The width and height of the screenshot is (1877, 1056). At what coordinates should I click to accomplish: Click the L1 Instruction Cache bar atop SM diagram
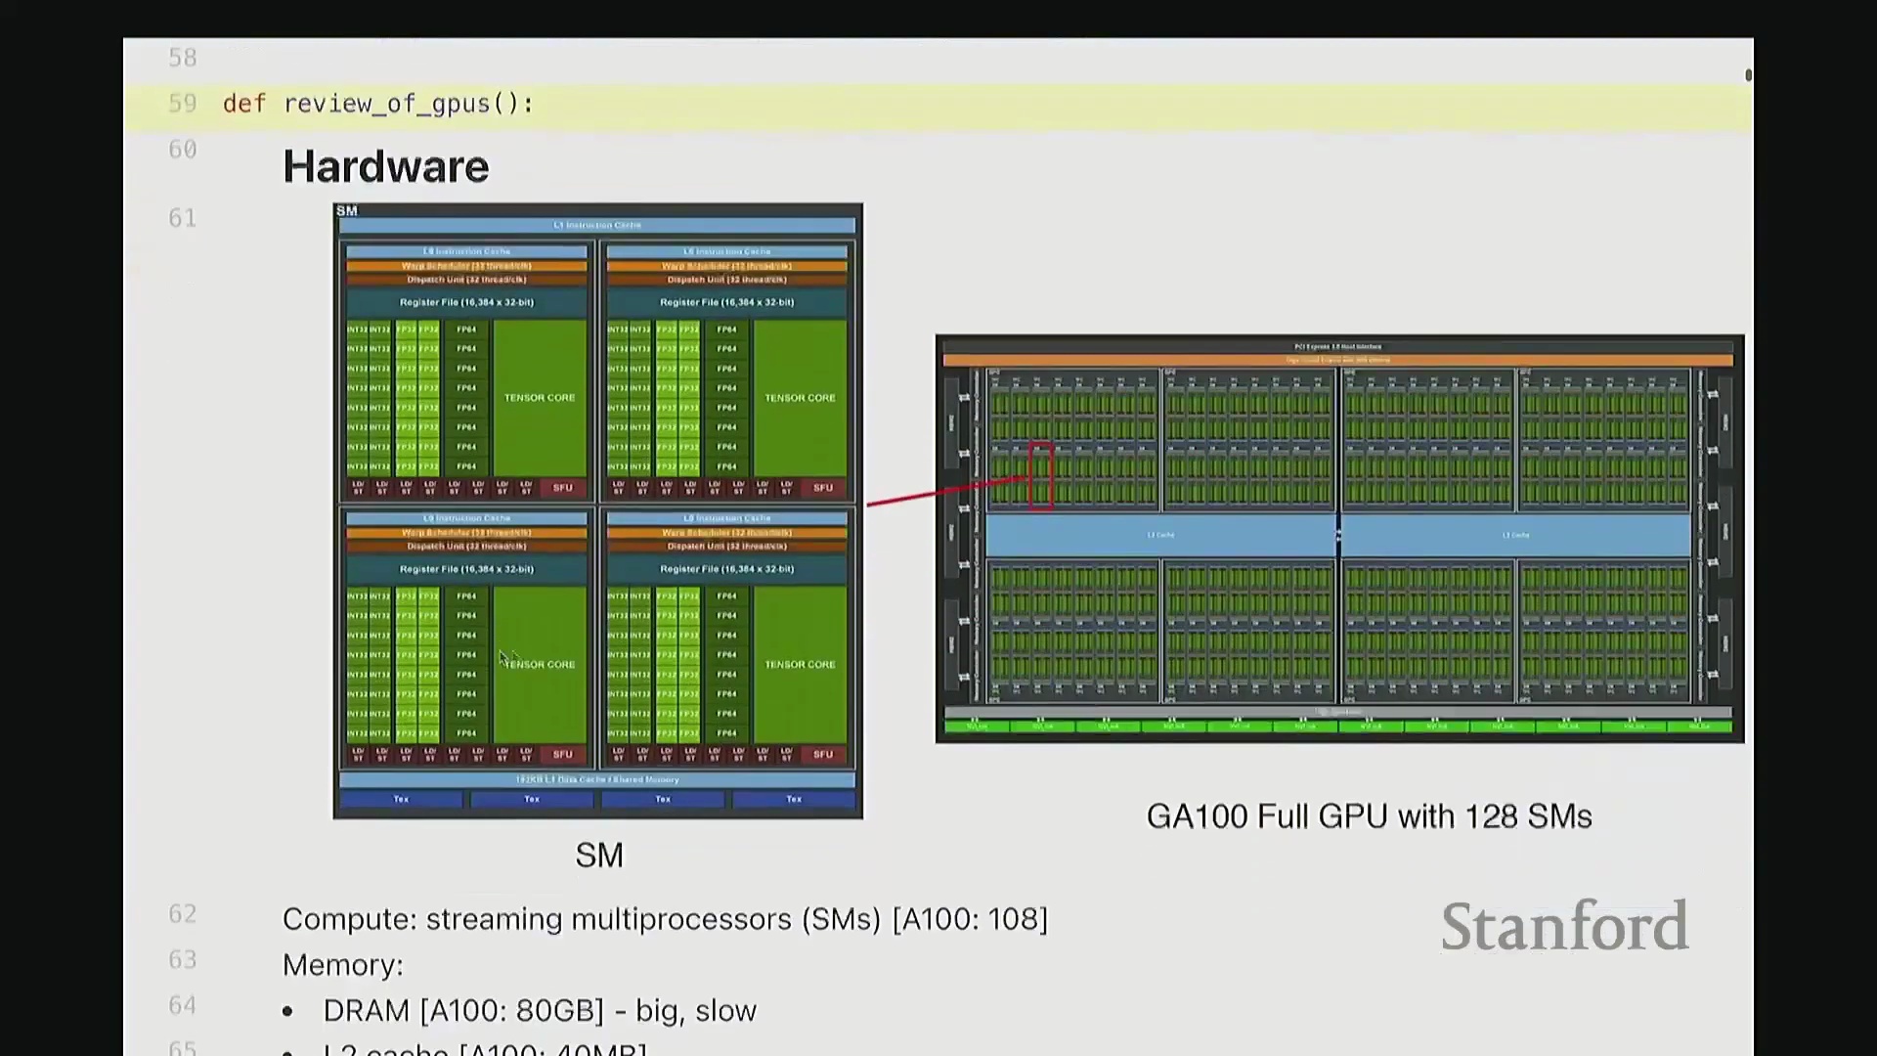597,225
